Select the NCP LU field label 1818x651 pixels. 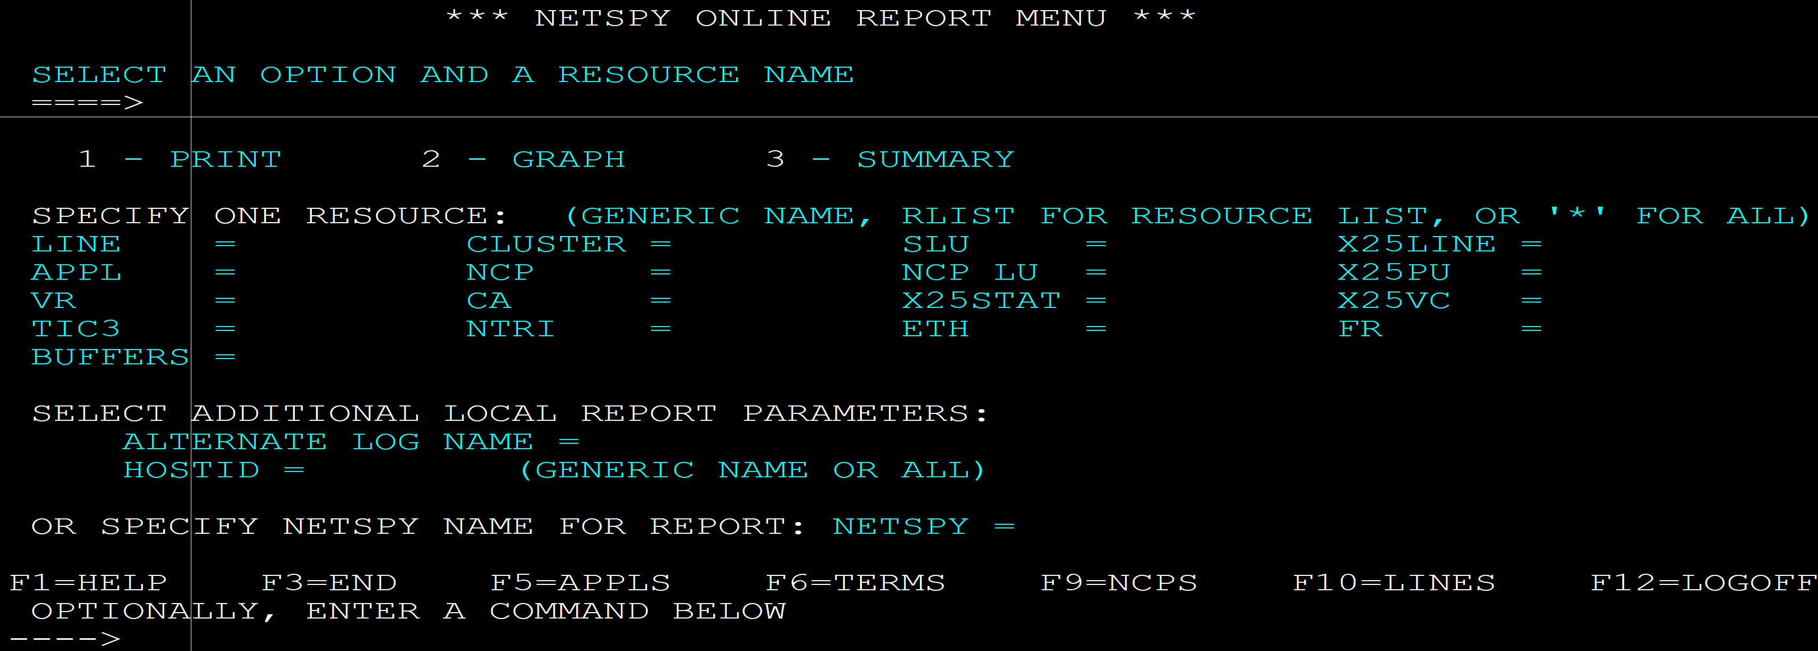pos(969,272)
